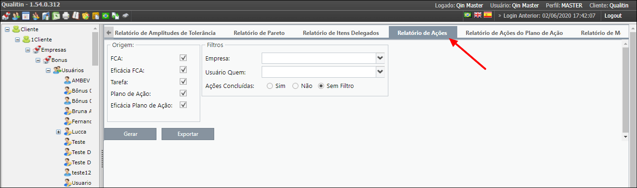Open the Usuário Quem dropdown arrow
Image resolution: width=637 pixels, height=188 pixels.
tap(380, 72)
